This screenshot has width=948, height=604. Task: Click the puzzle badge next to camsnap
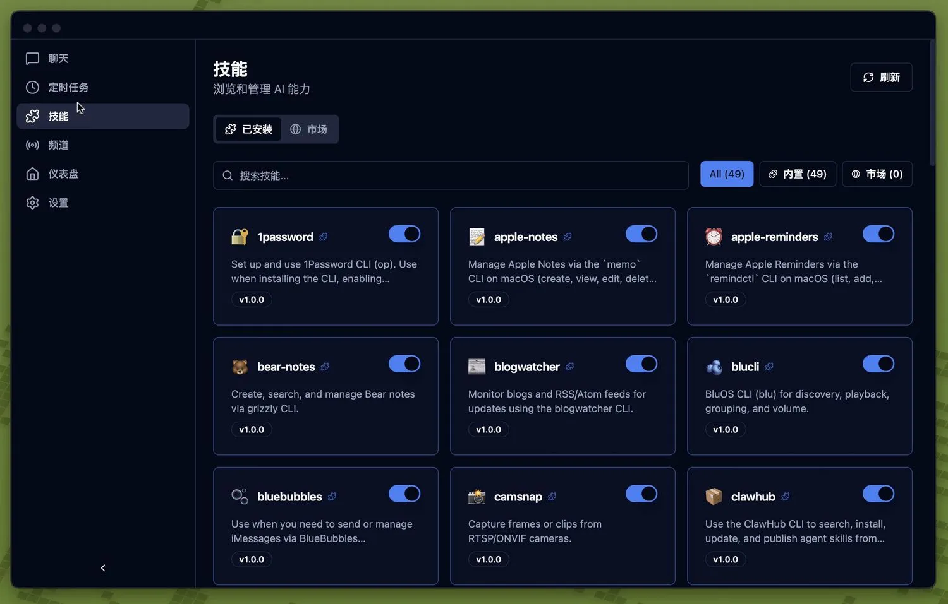(552, 497)
